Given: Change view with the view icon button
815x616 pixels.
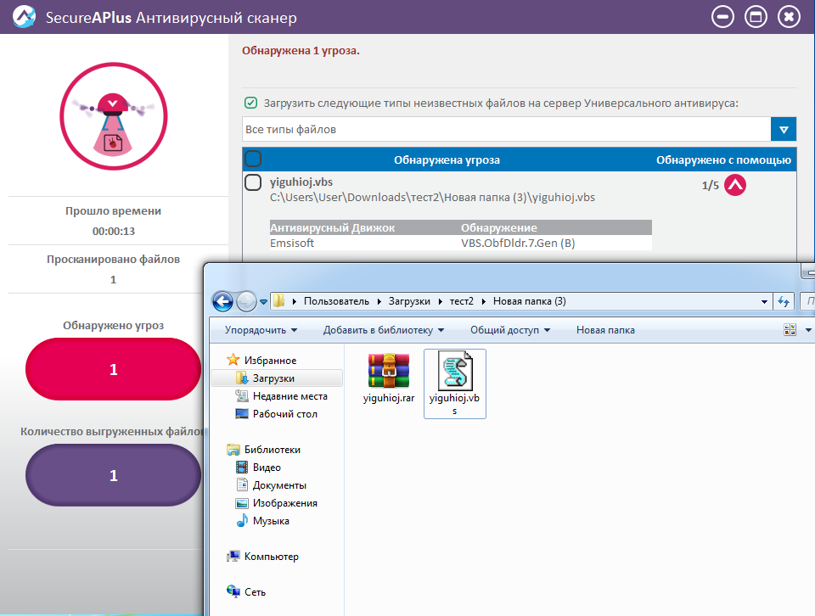Looking at the screenshot, I should (x=790, y=330).
